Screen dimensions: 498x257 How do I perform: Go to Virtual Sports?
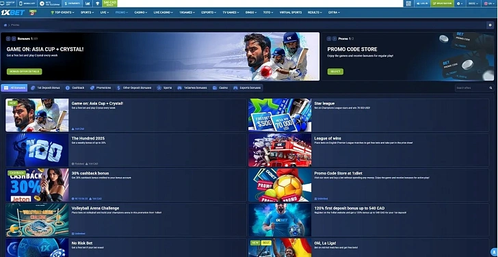point(291,12)
